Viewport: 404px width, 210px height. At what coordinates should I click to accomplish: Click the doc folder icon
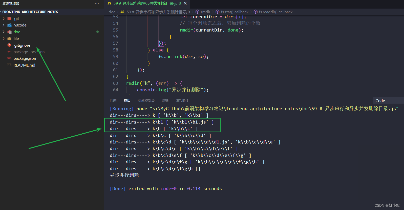tap(9, 32)
